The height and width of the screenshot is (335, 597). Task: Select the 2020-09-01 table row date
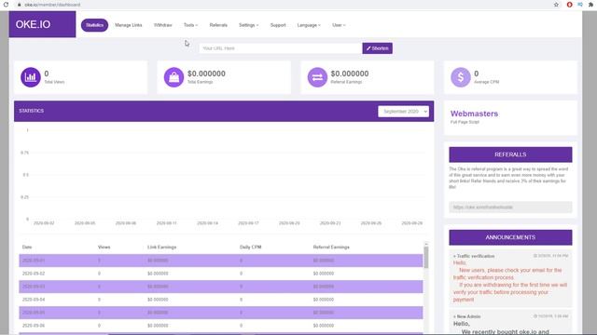34,261
